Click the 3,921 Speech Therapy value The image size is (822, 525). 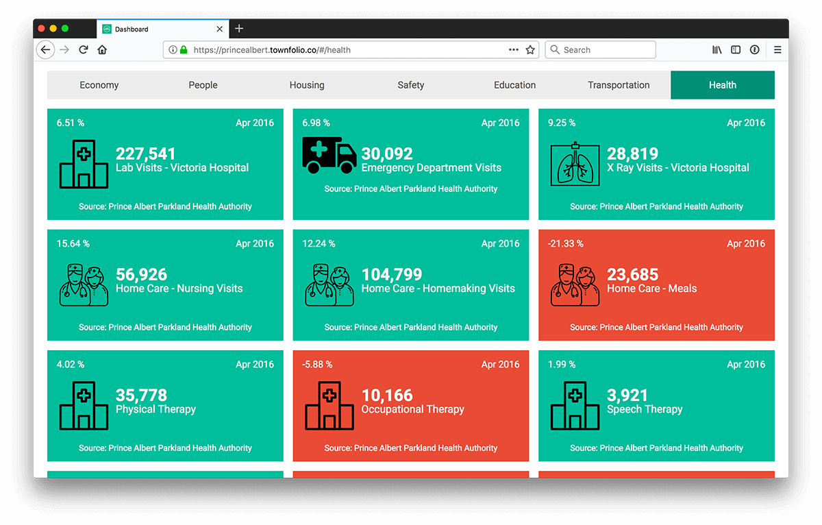click(627, 395)
